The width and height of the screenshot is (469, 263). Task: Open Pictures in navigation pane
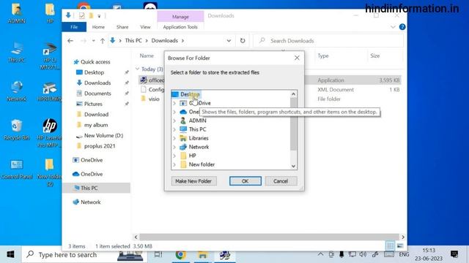pos(93,104)
